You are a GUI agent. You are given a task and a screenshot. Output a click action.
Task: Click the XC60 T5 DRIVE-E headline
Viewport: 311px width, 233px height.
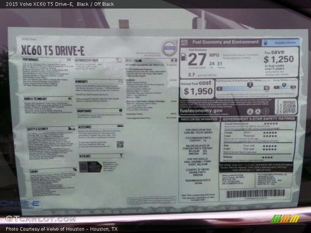pyautogui.click(x=53, y=50)
